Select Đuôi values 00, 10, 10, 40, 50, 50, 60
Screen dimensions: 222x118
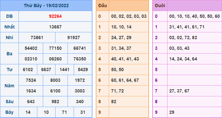194,16
